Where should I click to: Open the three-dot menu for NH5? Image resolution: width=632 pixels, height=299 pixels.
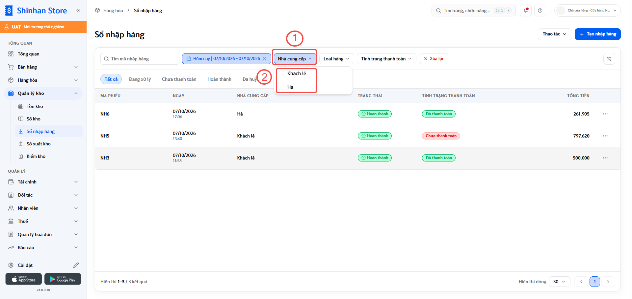[x=605, y=136]
